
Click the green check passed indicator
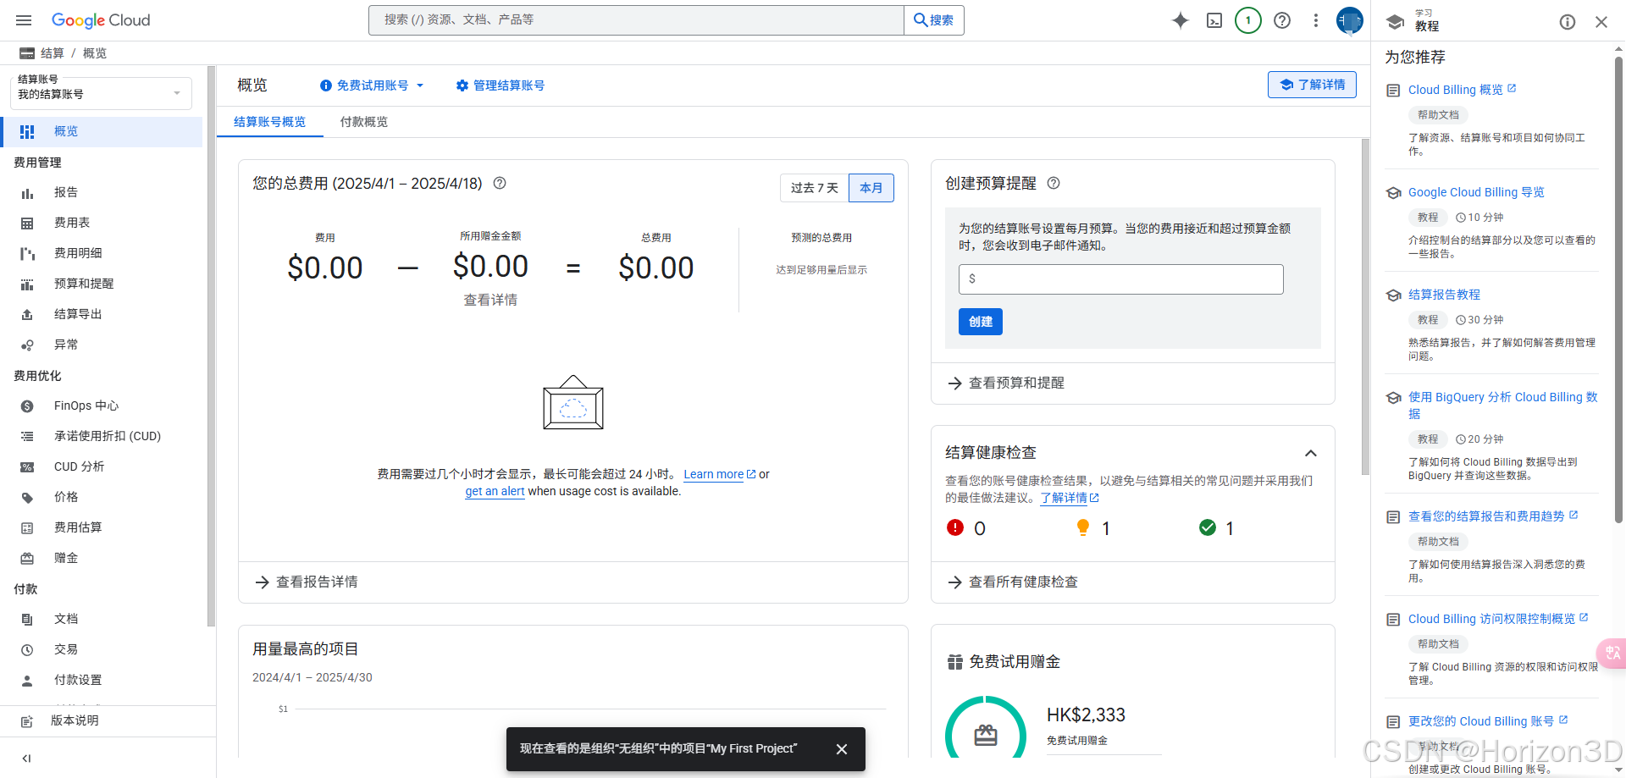point(1217,528)
